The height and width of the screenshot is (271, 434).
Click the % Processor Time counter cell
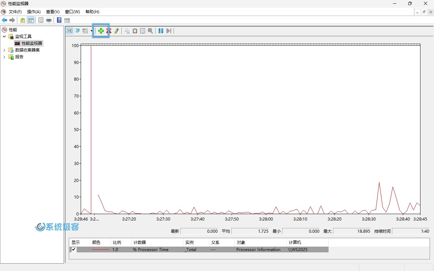tap(151, 250)
